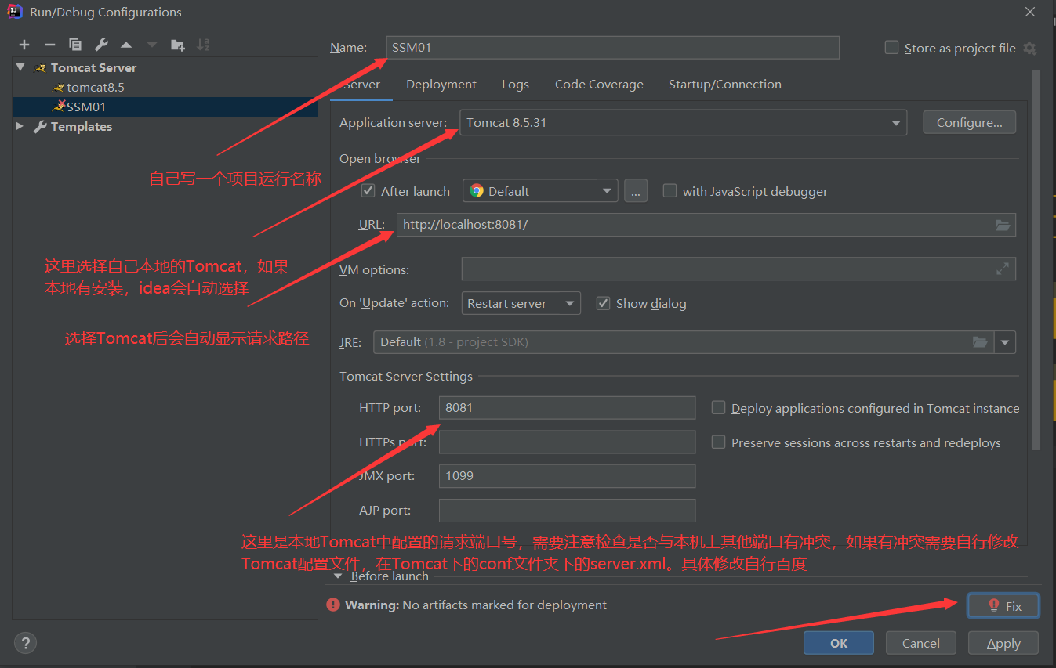
Task: Move configuration up with the up arrow
Action: (126, 45)
